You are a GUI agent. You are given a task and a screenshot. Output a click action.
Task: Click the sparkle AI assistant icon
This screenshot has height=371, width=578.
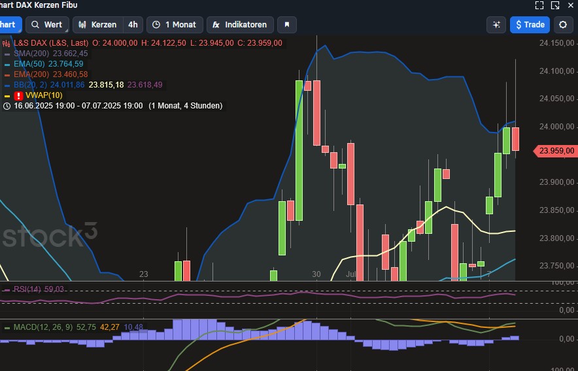pos(496,25)
